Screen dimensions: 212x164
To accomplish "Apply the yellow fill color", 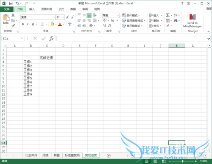I will point(52,24).
